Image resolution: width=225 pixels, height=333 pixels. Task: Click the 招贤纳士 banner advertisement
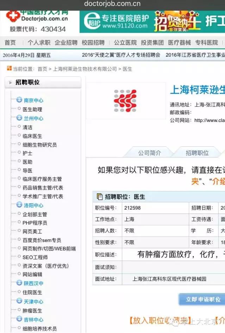point(177,22)
